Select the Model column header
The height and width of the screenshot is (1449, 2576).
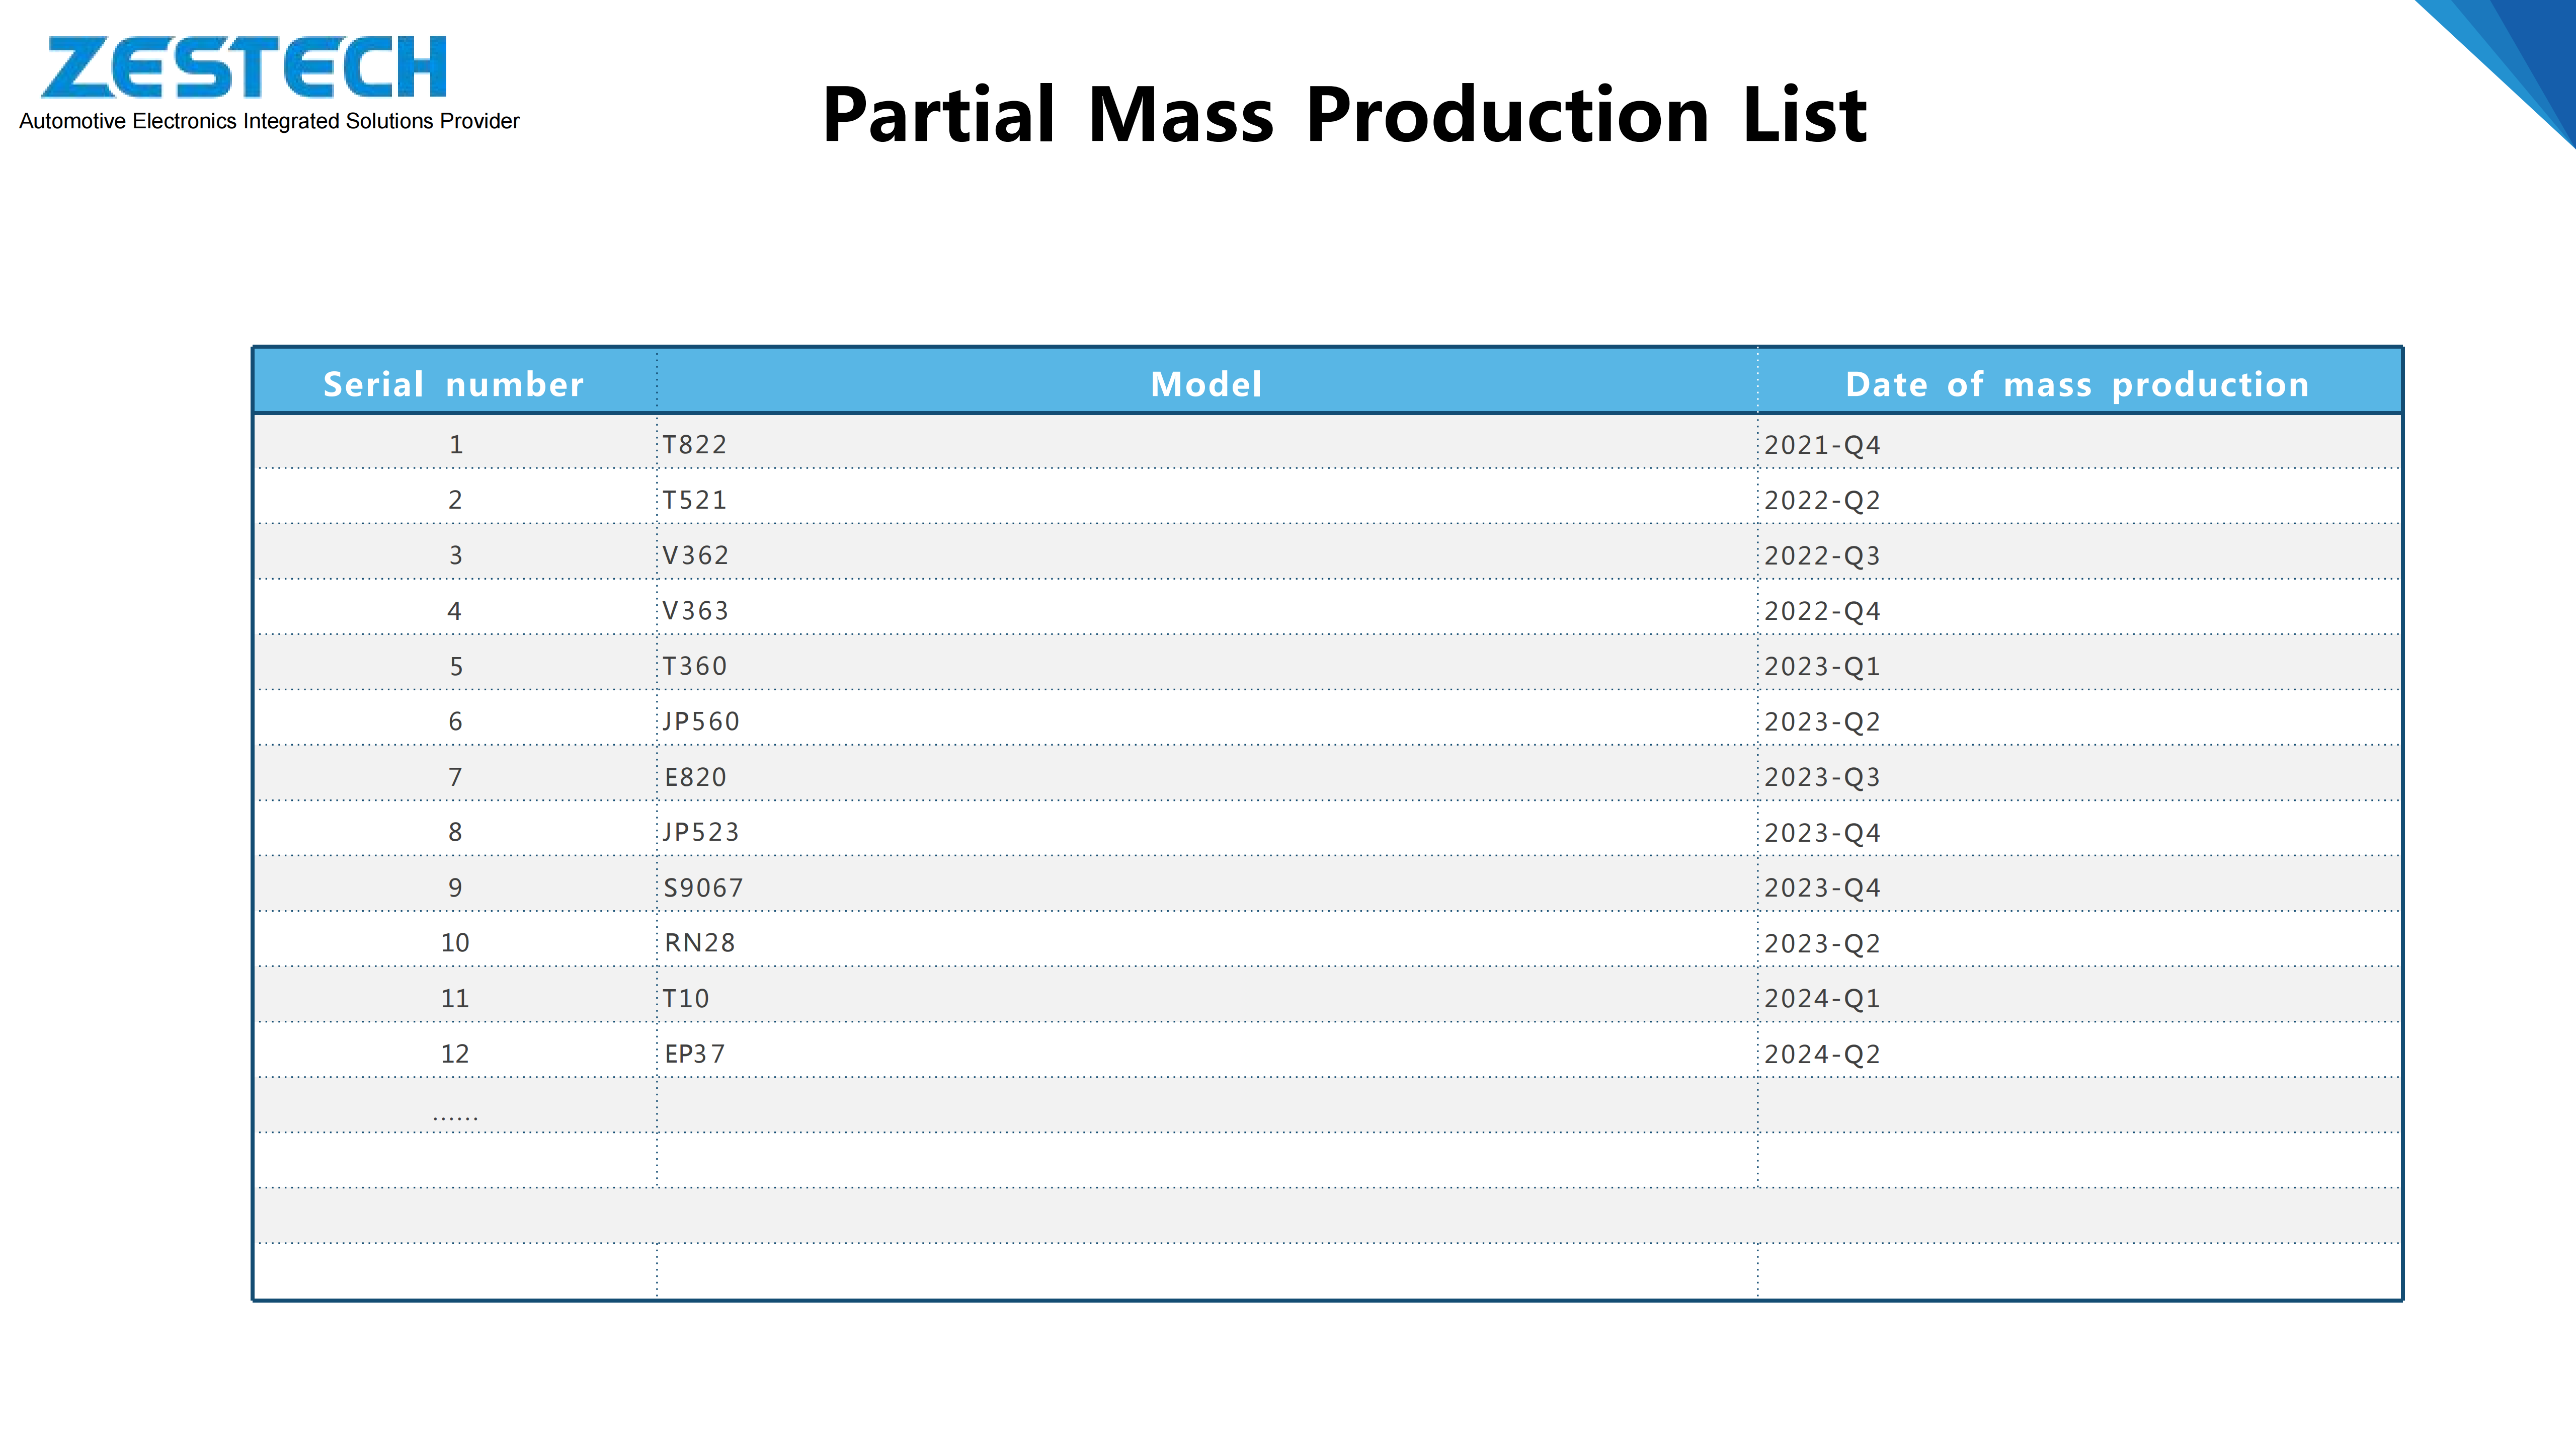[x=1206, y=384]
